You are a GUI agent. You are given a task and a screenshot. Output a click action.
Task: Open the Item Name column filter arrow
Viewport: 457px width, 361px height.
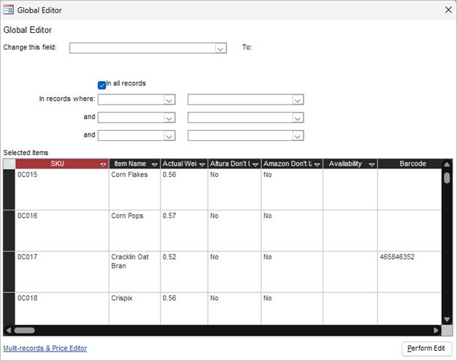[155, 164]
